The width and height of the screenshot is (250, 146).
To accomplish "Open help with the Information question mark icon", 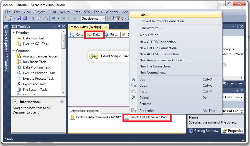I will 62,102.
